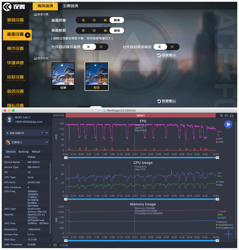Turn 允许自动降低画质 to 关
This screenshot has width=239, height=250.
coord(89,47)
